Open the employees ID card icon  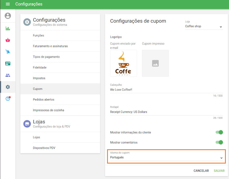(x=8, y=63)
